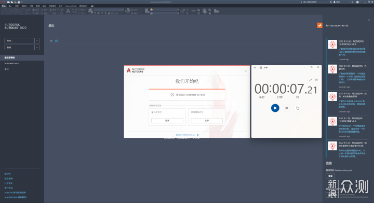Sign in with Autodesk ID in dialog
The image size is (374, 203).
[187, 95]
